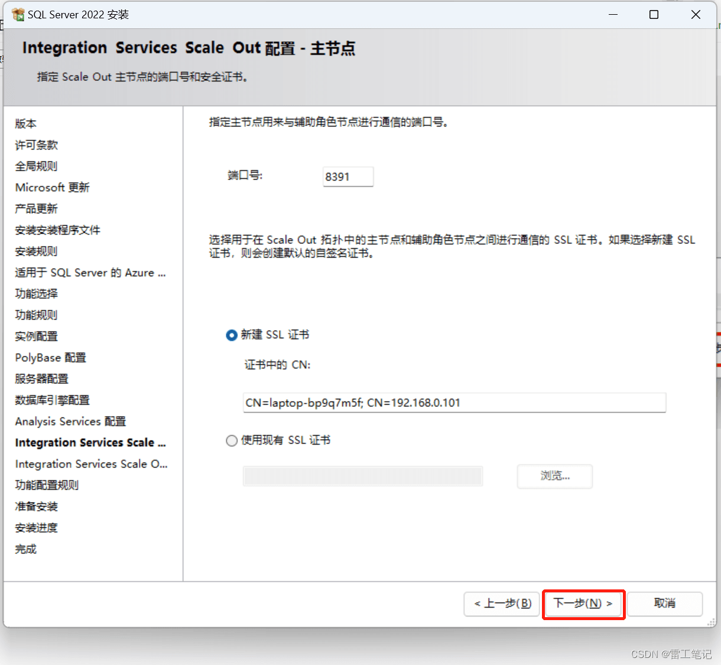Select the 新建 SSL 证书 radio button

[232, 335]
